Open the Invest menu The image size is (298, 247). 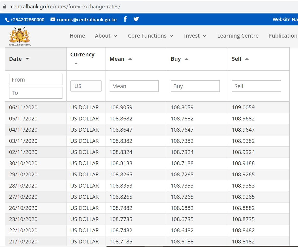click(x=192, y=36)
